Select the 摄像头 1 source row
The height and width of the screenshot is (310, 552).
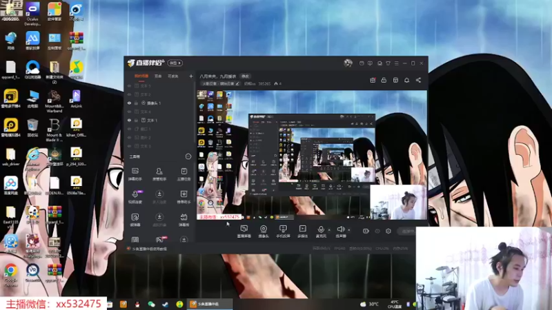tap(159, 103)
